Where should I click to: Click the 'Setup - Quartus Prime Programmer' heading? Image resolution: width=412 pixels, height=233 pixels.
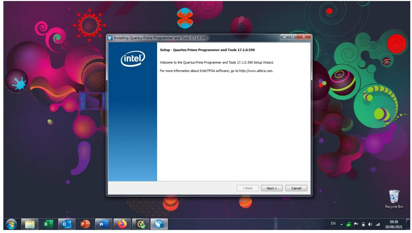207,50
